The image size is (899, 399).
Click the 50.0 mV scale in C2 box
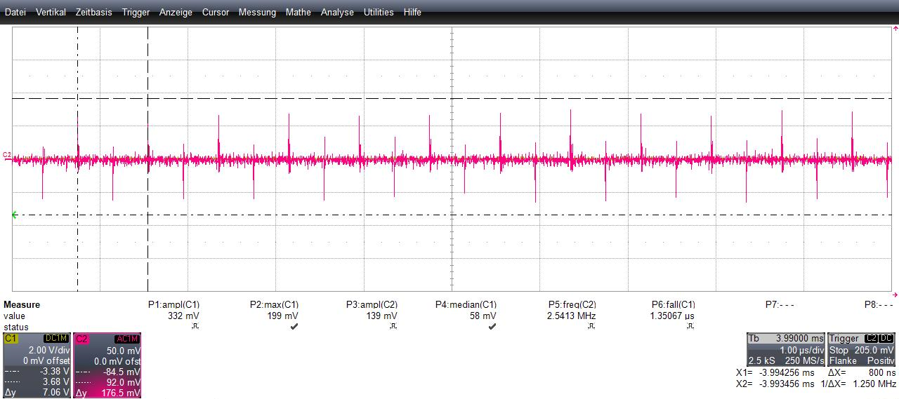[122, 350]
